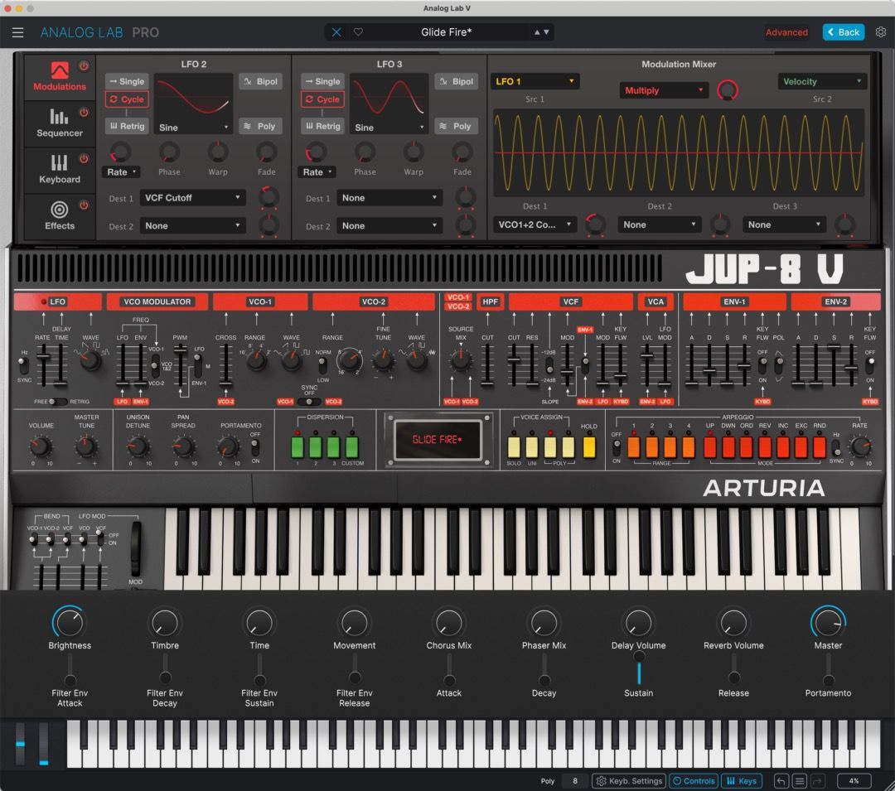Toggle the yellow Hold button in Voice Assign
The image size is (895, 791).
click(x=588, y=447)
